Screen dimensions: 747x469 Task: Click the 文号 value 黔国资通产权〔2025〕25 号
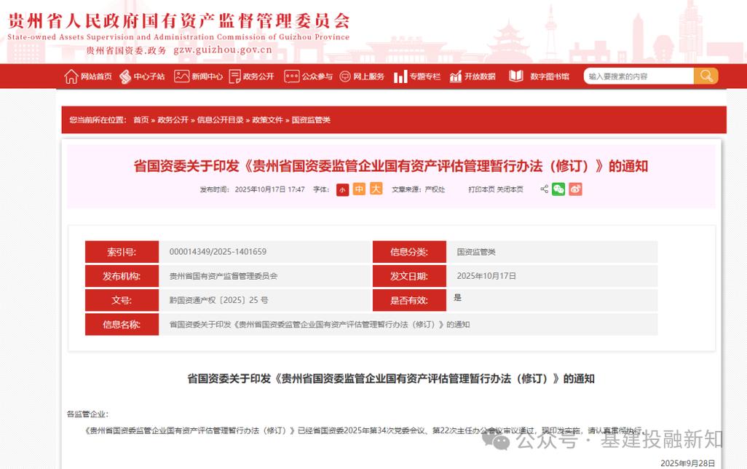point(218,300)
